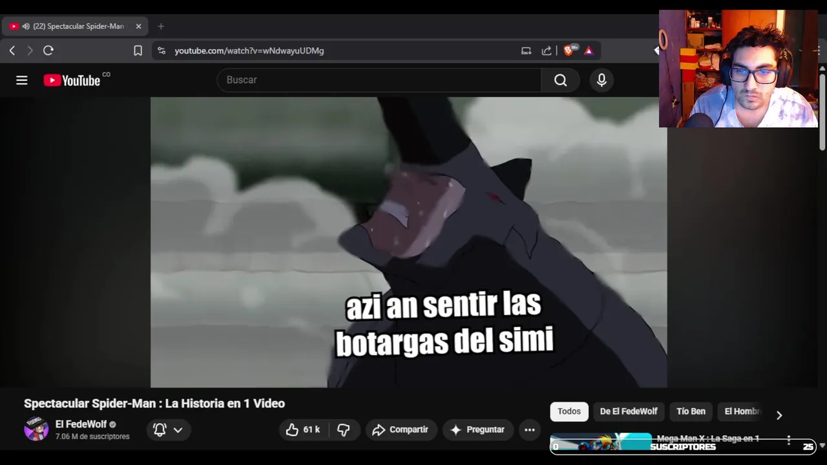Click the video title Spectacular Spider-Man text
827x465 pixels.
tap(154, 403)
